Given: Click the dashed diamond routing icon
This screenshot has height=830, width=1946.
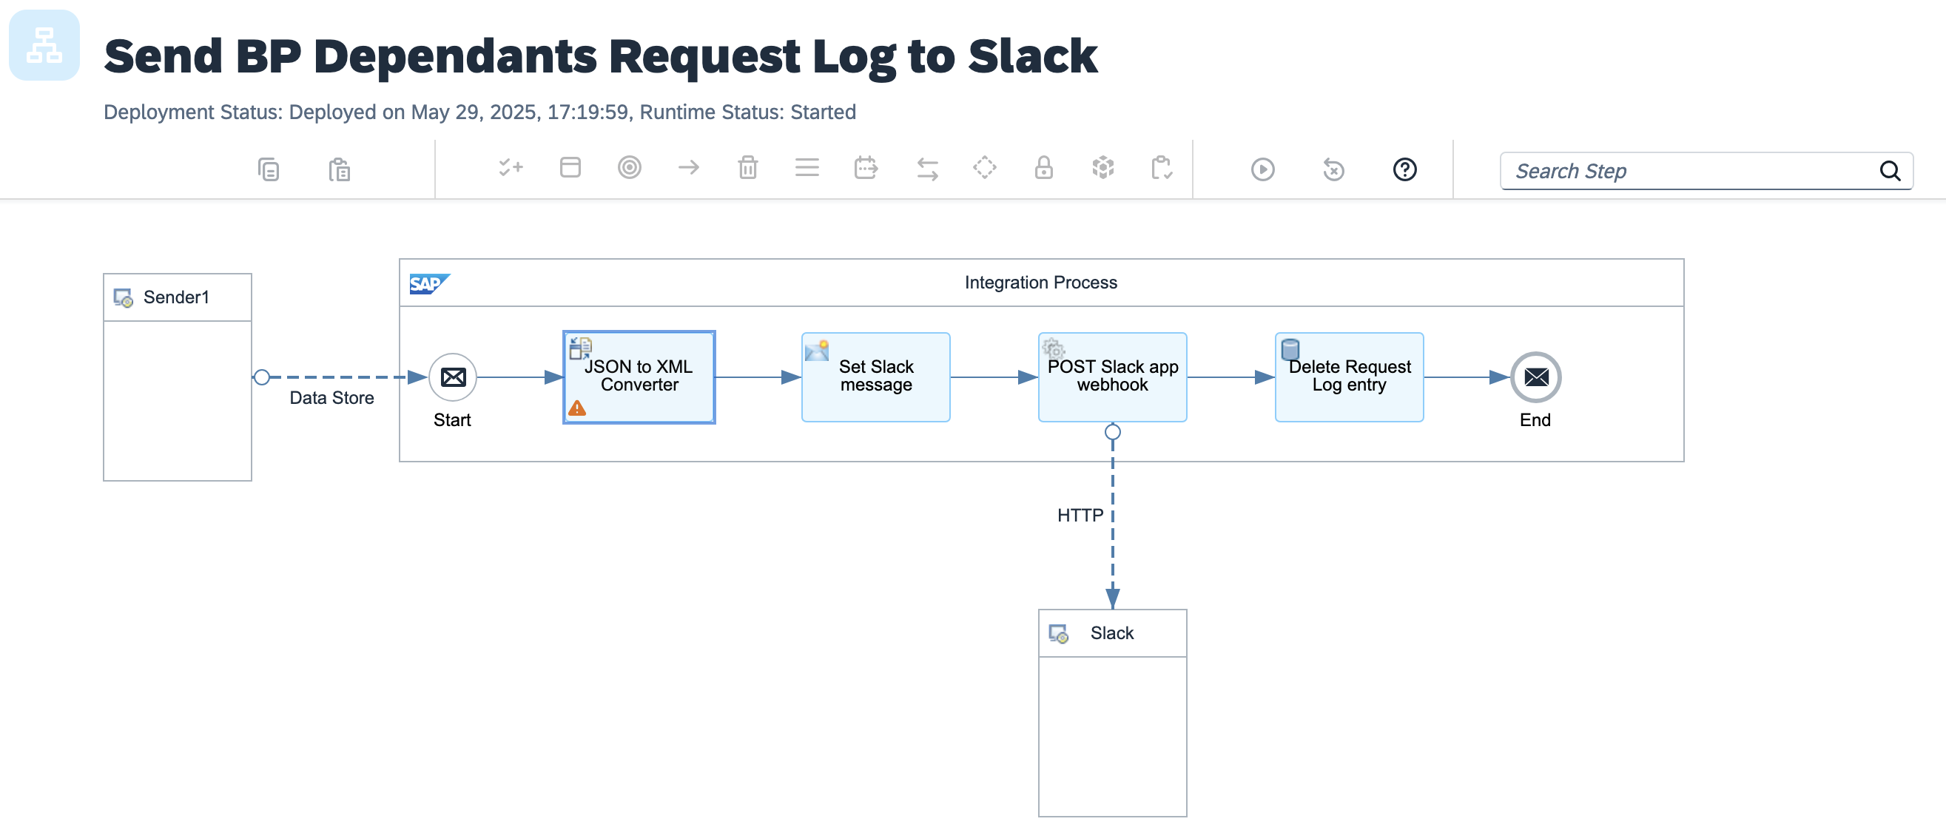Looking at the screenshot, I should point(984,167).
